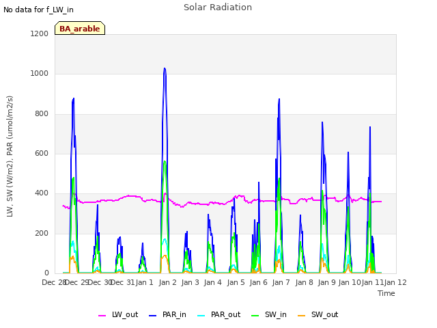Click the Jan 9 x-axis tick label
The width and height of the screenshot is (437, 328).
click(326, 282)
